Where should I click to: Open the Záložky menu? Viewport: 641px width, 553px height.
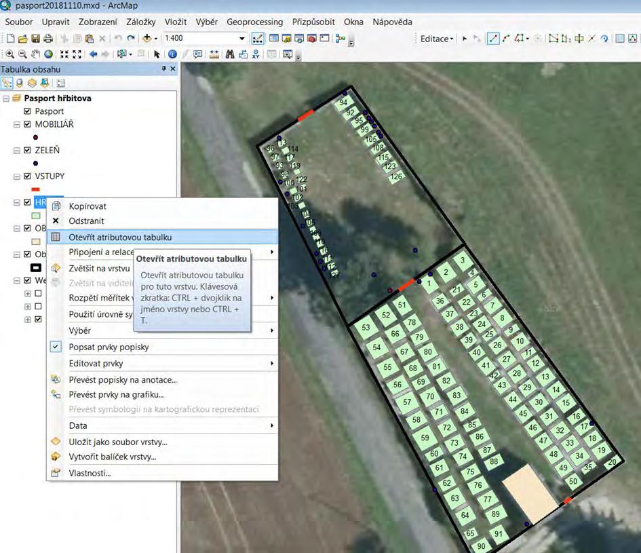(140, 22)
